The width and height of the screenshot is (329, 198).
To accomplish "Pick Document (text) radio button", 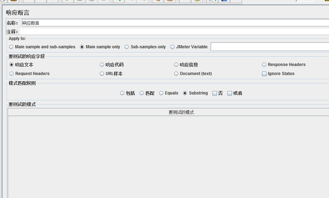I will [x=176, y=74].
